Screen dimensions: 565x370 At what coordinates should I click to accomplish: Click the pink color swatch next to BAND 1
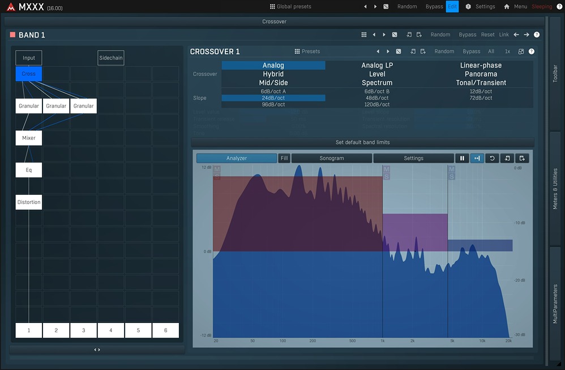tap(12, 35)
